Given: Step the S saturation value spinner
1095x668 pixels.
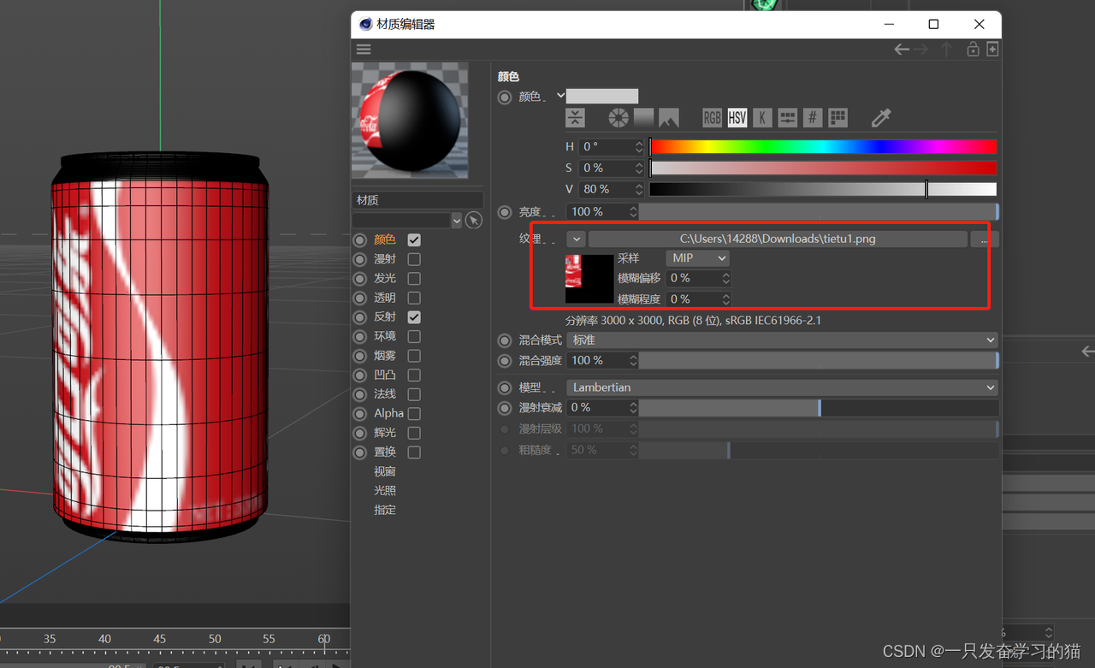Looking at the screenshot, I should pyautogui.click(x=638, y=168).
